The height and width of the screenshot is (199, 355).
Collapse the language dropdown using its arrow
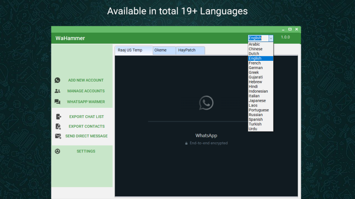[x=271, y=38]
